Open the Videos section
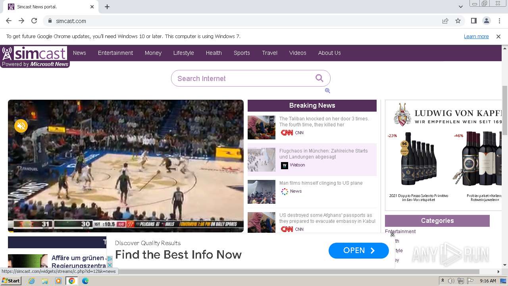This screenshot has height=286, width=508. coord(298,53)
